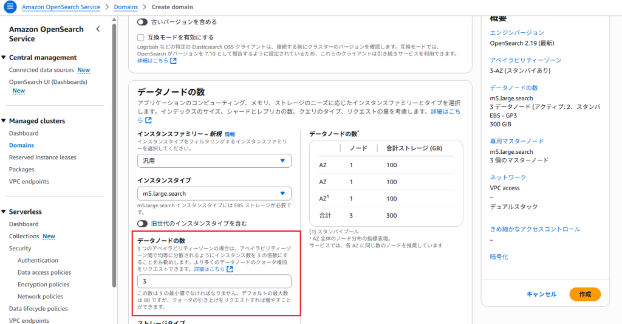Screen dimensions: 622x324
Task: Open Connected data sources in sidebar
Action: click(x=41, y=70)
